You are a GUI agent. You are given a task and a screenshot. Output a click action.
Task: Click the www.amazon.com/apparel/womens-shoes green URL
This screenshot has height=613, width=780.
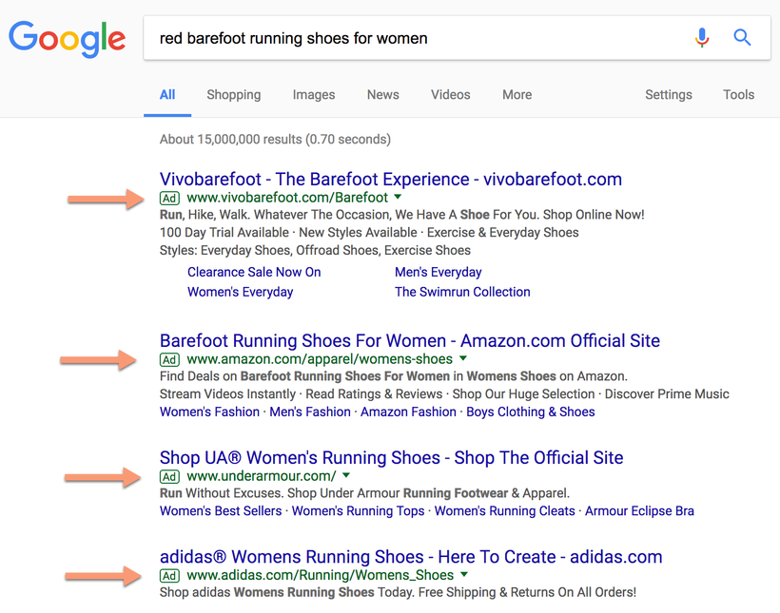[320, 359]
